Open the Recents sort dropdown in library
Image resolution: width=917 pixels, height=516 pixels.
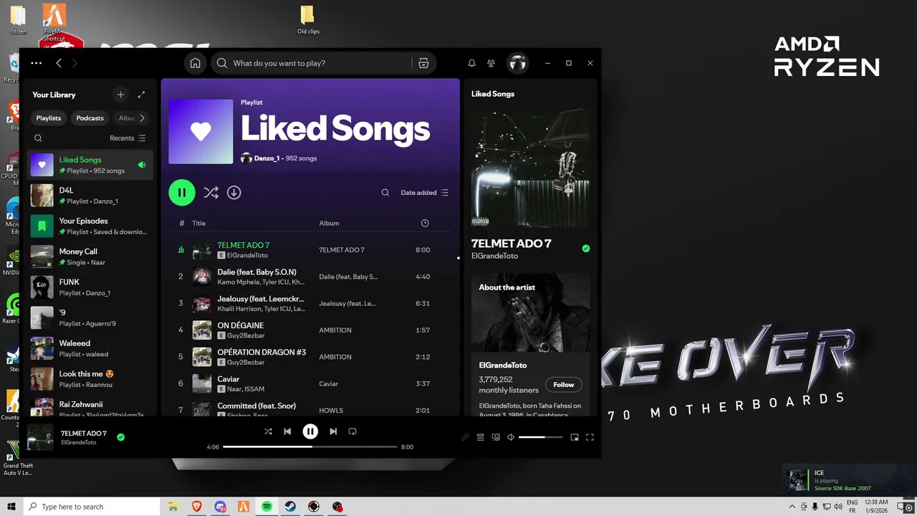click(128, 138)
